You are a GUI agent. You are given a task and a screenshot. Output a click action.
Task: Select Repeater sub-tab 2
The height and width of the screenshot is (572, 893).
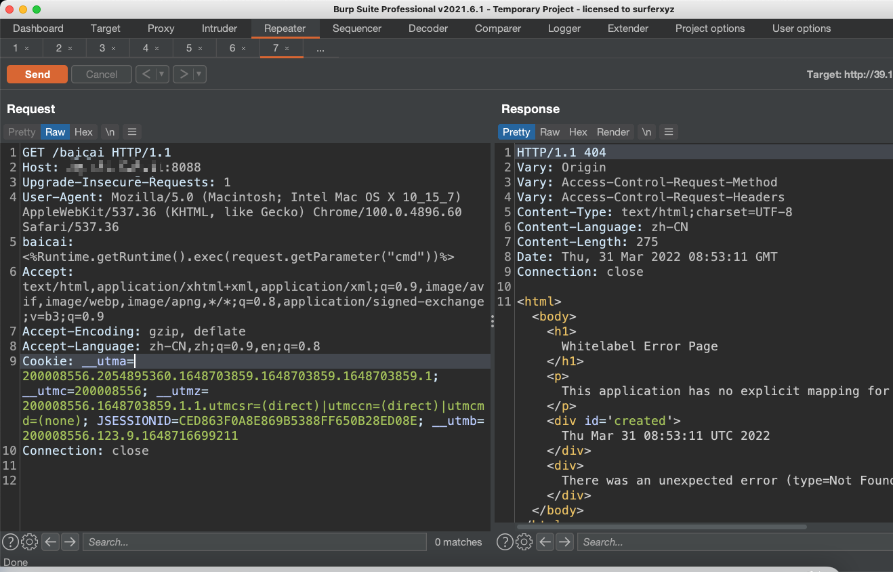click(x=59, y=48)
